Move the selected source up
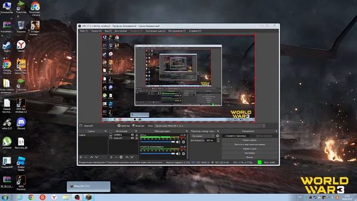 (x=127, y=157)
